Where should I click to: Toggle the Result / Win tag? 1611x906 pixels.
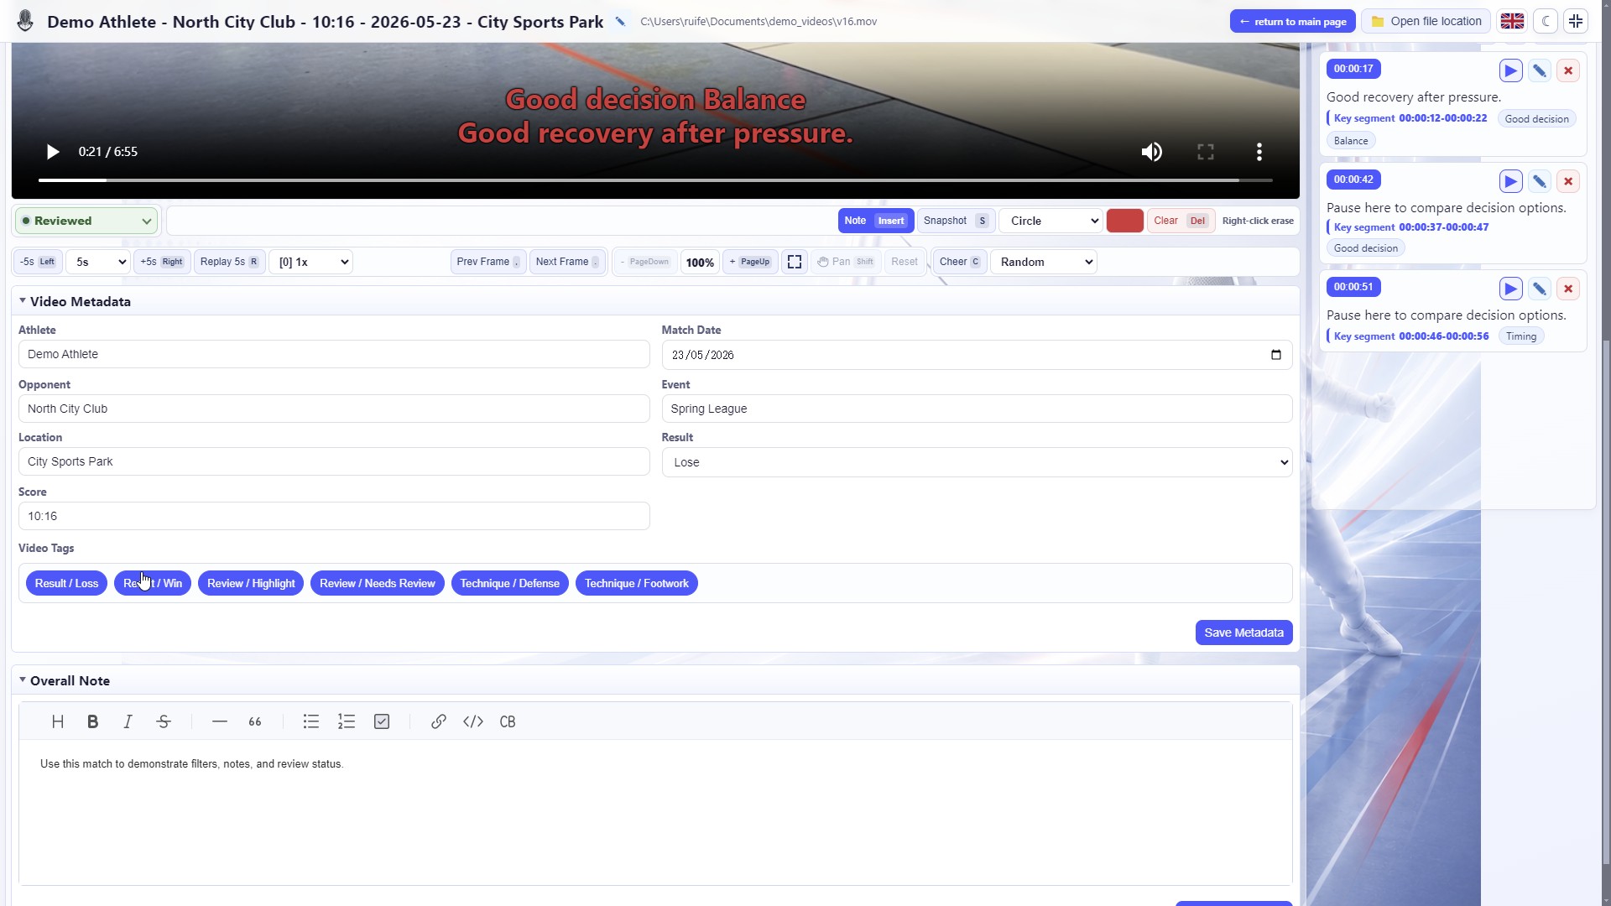[x=153, y=583]
